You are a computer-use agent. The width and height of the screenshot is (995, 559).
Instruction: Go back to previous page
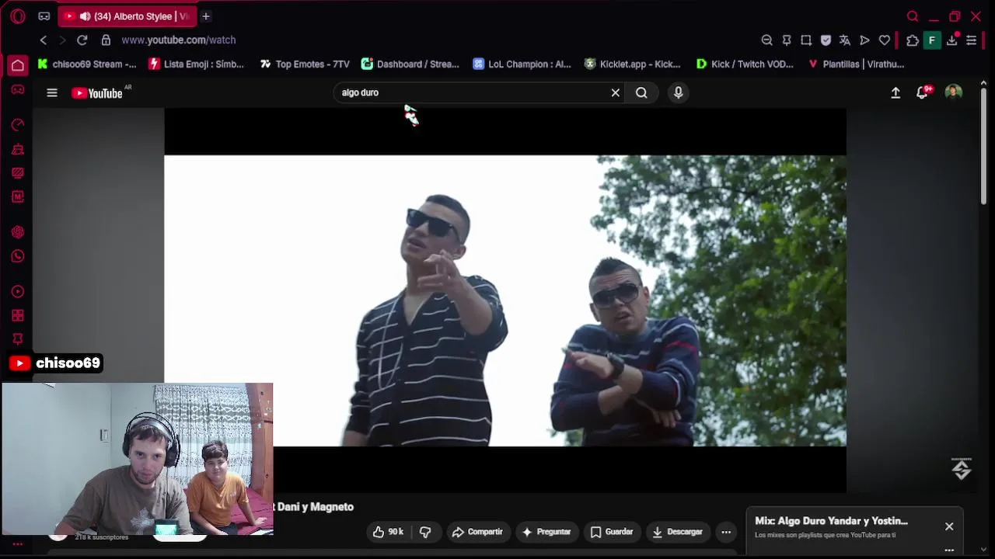click(x=44, y=40)
